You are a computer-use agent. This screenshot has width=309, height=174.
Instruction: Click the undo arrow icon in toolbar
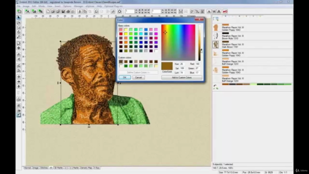pyautogui.click(x=96, y=12)
